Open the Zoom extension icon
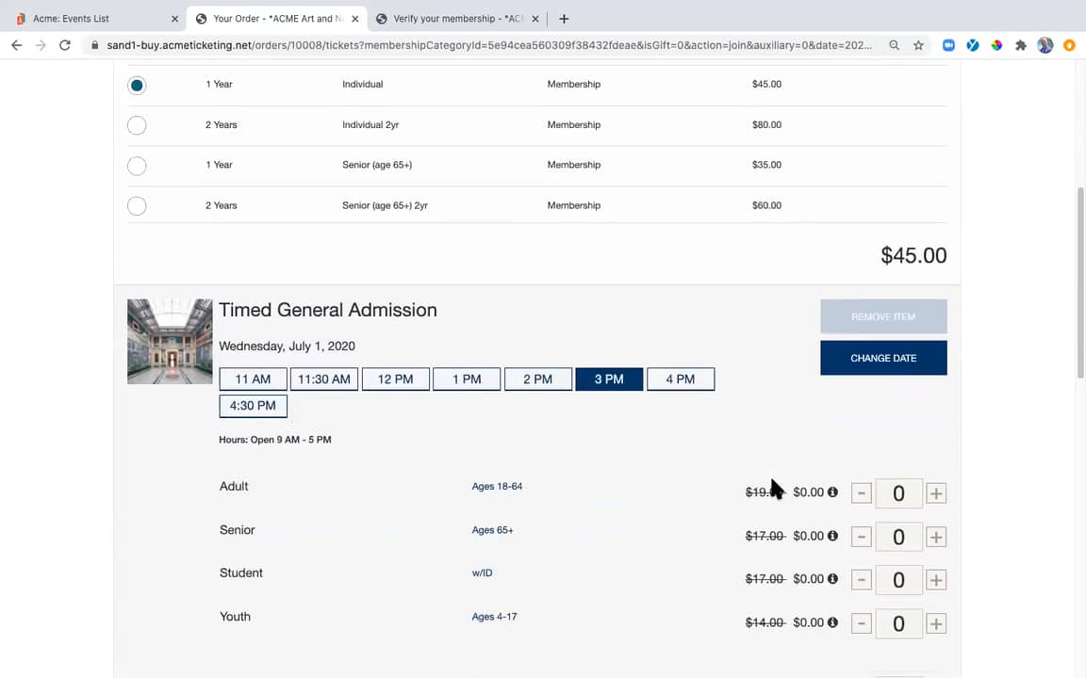 [948, 45]
